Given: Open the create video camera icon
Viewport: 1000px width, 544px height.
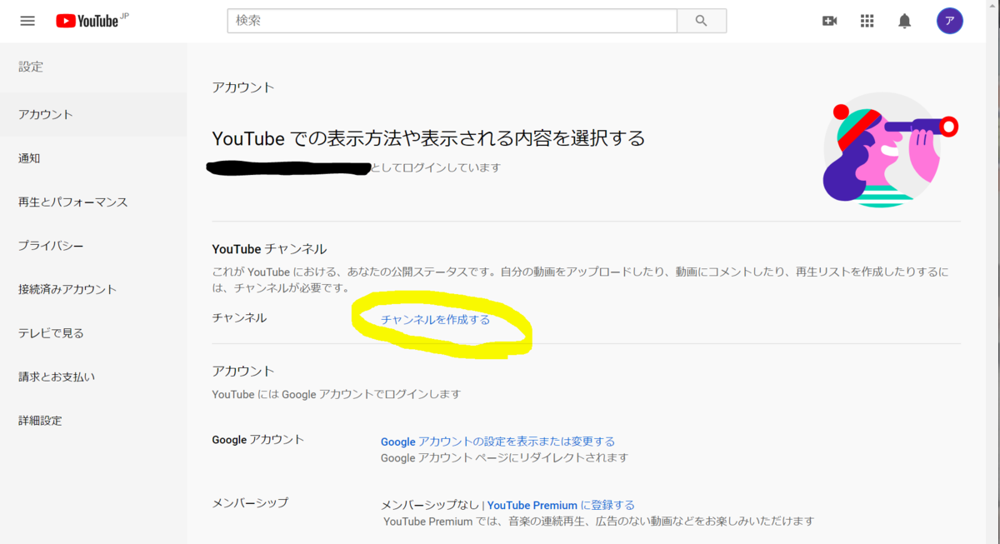Looking at the screenshot, I should (829, 21).
